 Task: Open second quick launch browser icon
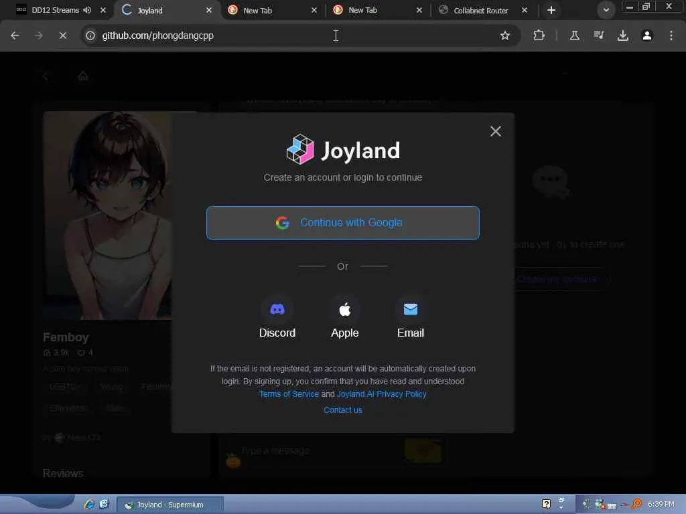(x=104, y=505)
